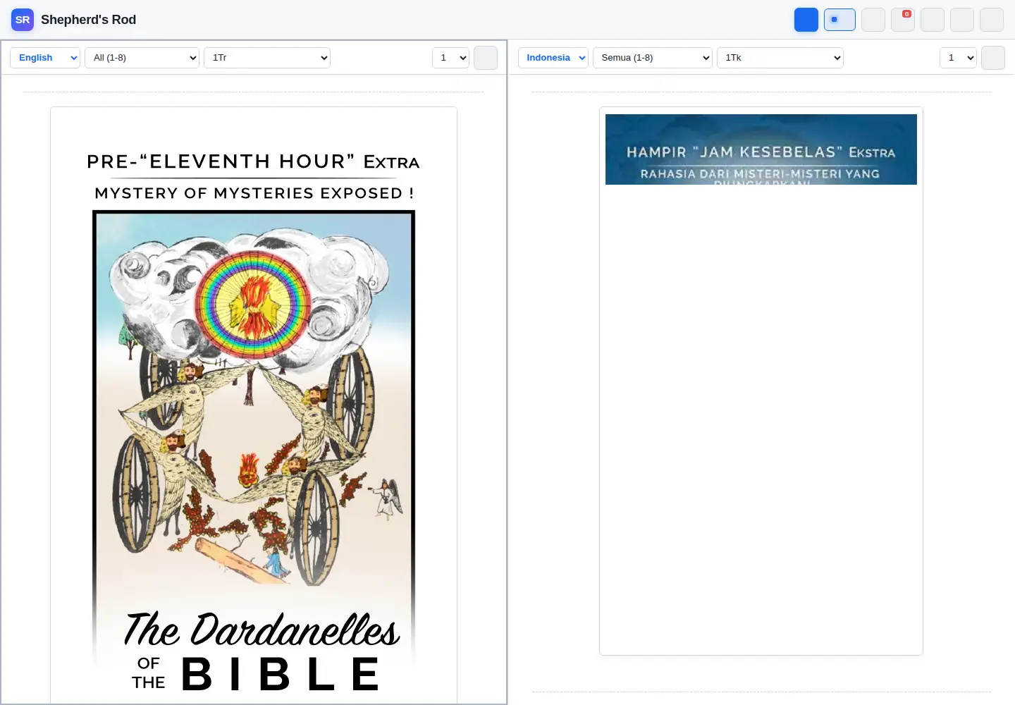Click the blank header button left of the red-badge button
Viewport: 1015px width, 705px height.
[x=873, y=20]
